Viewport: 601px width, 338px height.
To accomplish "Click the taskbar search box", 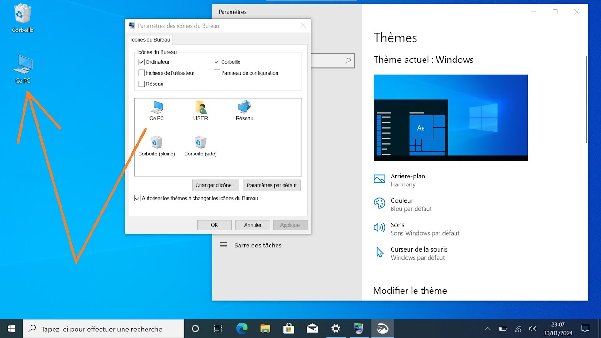I will click(103, 329).
